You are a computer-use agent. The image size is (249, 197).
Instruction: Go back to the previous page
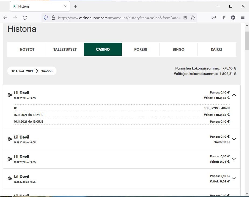(5, 18)
